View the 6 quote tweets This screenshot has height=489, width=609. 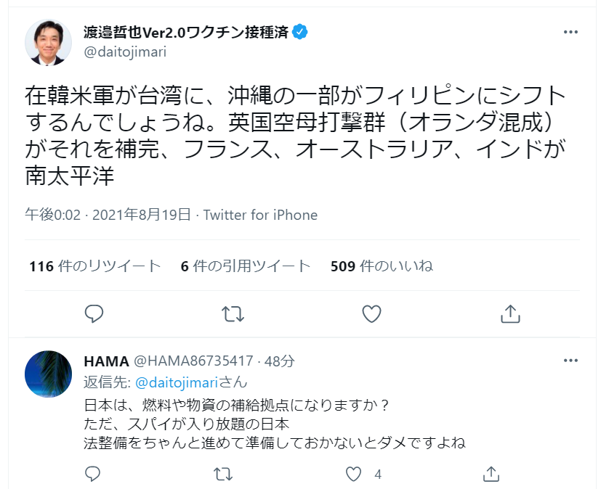coord(246,266)
